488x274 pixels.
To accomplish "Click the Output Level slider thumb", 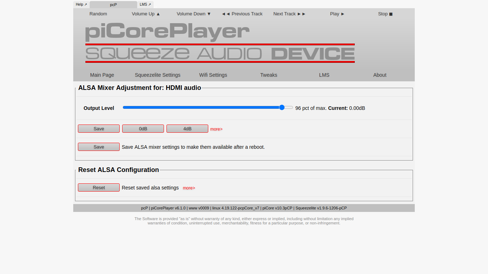I will pyautogui.click(x=282, y=107).
